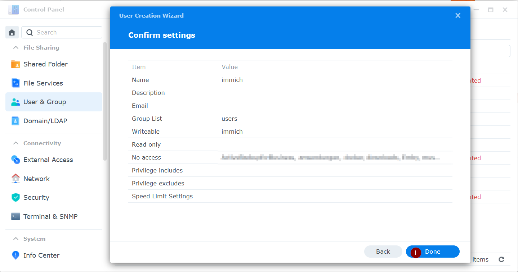518x272 pixels.
Task: Click the Email row label
Action: tap(140, 106)
